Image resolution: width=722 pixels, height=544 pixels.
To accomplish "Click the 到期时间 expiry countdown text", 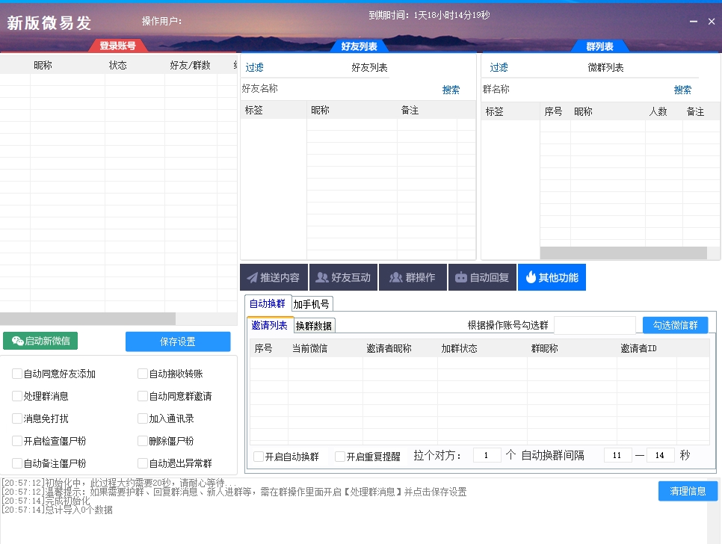I will (x=429, y=15).
